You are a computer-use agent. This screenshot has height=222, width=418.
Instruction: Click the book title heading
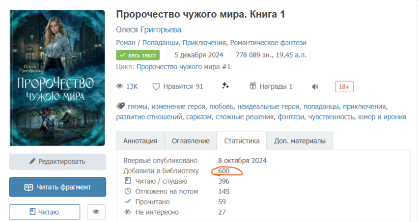[200, 14]
